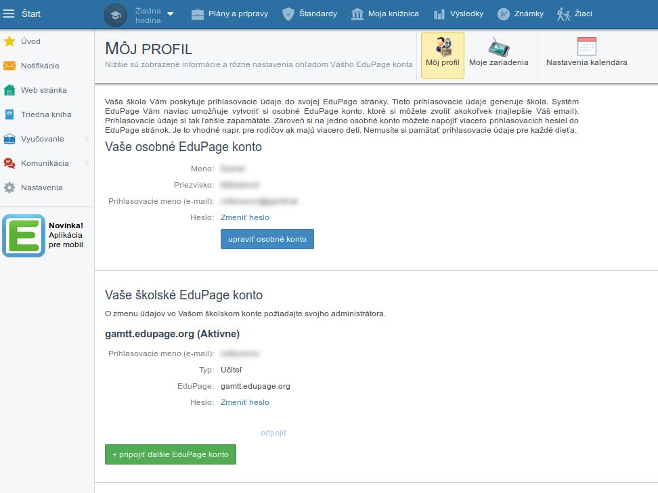Click the Notifikácie envelope icon

pyautogui.click(x=9, y=66)
